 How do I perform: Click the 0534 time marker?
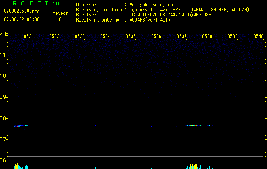coord(105,36)
